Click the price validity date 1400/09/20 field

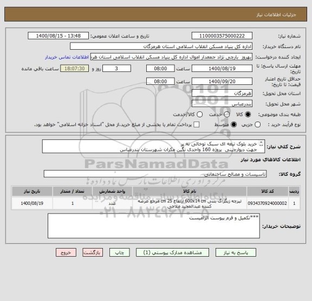pyautogui.click(x=222, y=82)
